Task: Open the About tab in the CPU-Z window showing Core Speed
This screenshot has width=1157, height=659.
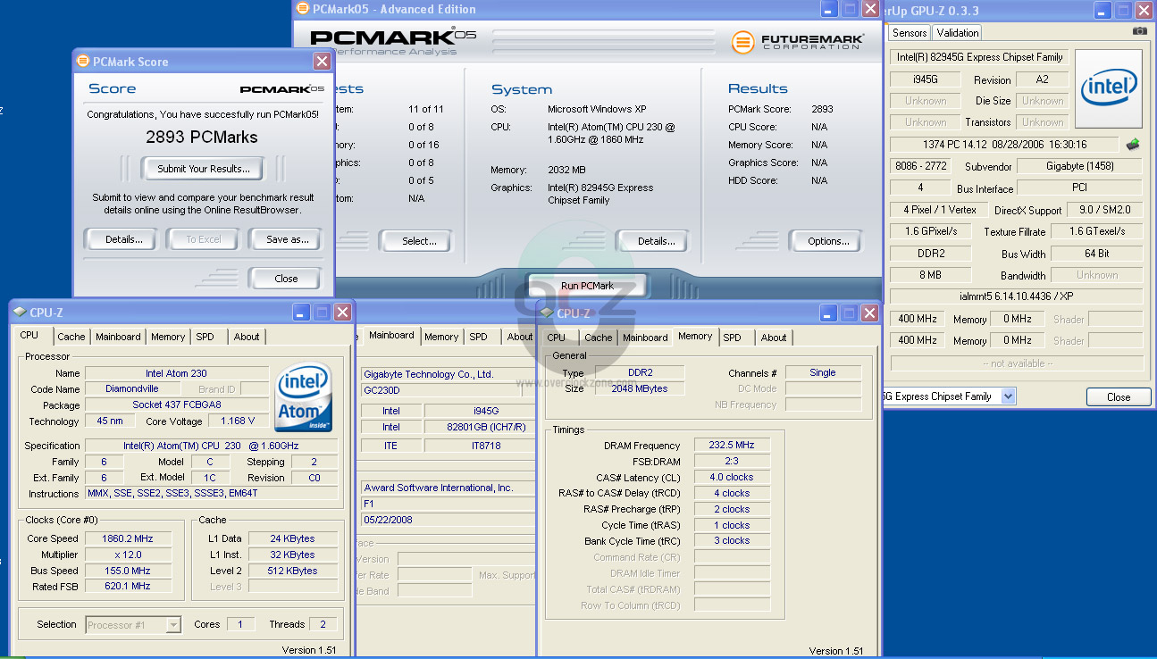Action: pos(247,337)
